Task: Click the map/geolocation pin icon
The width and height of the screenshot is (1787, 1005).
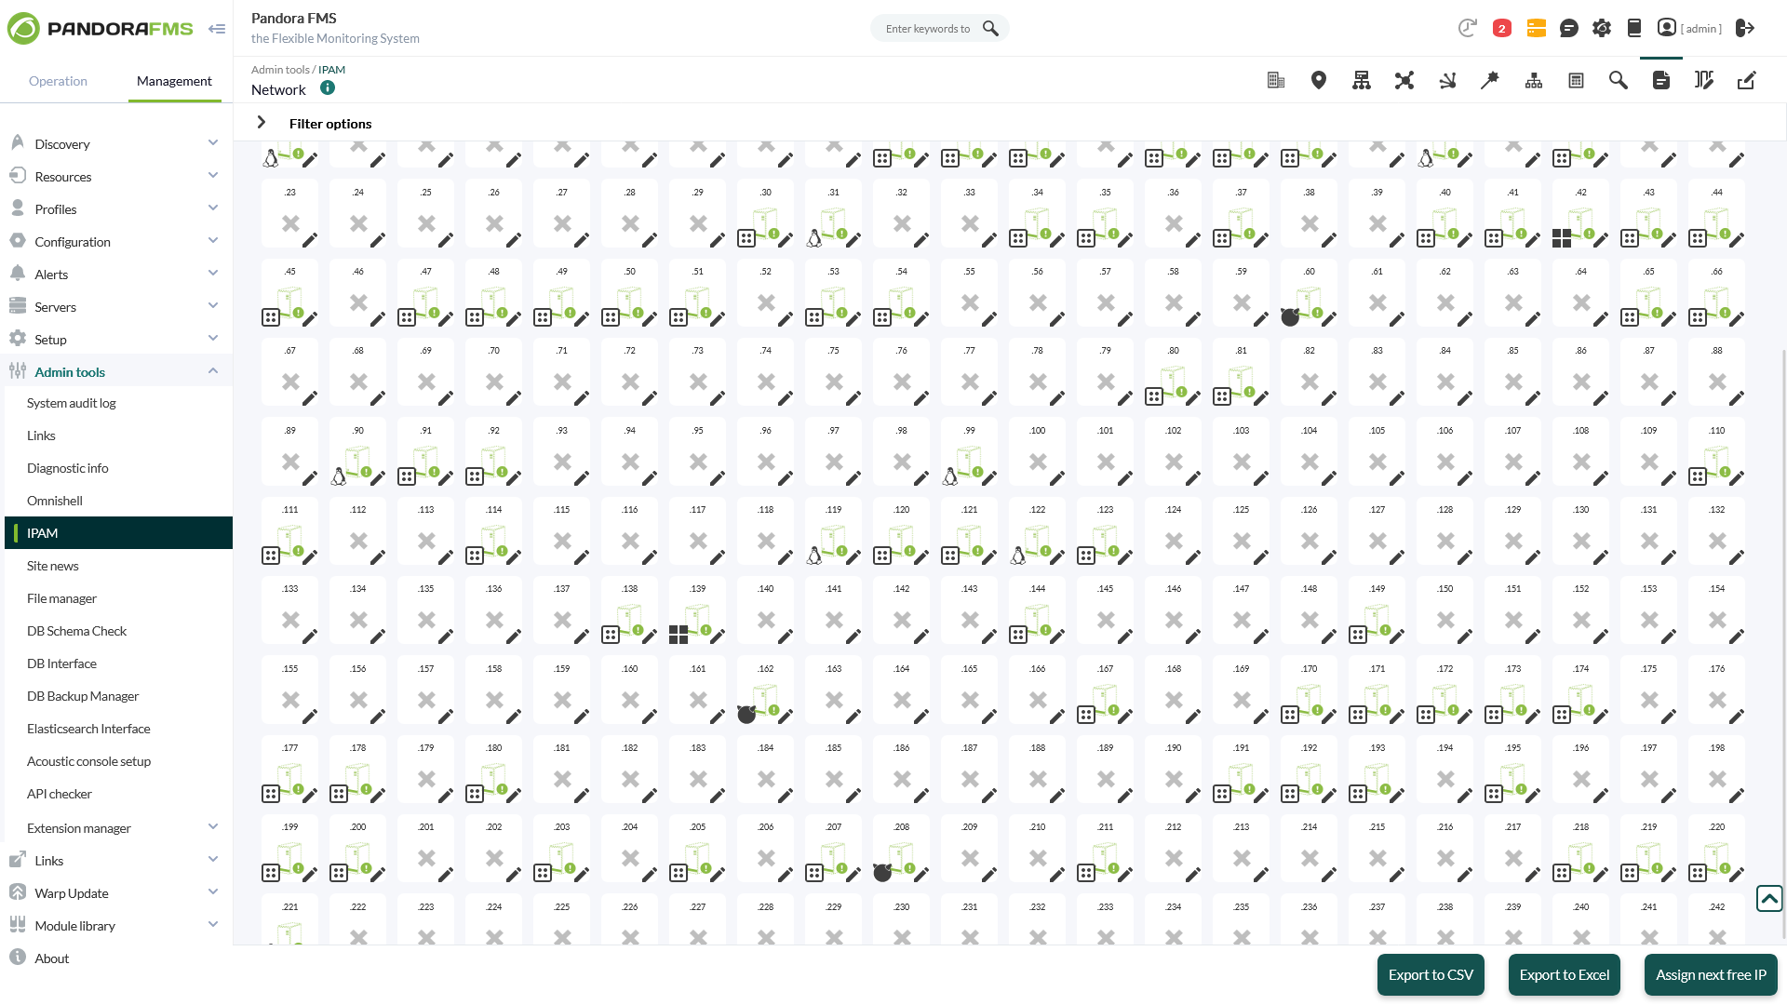Action: [x=1318, y=80]
